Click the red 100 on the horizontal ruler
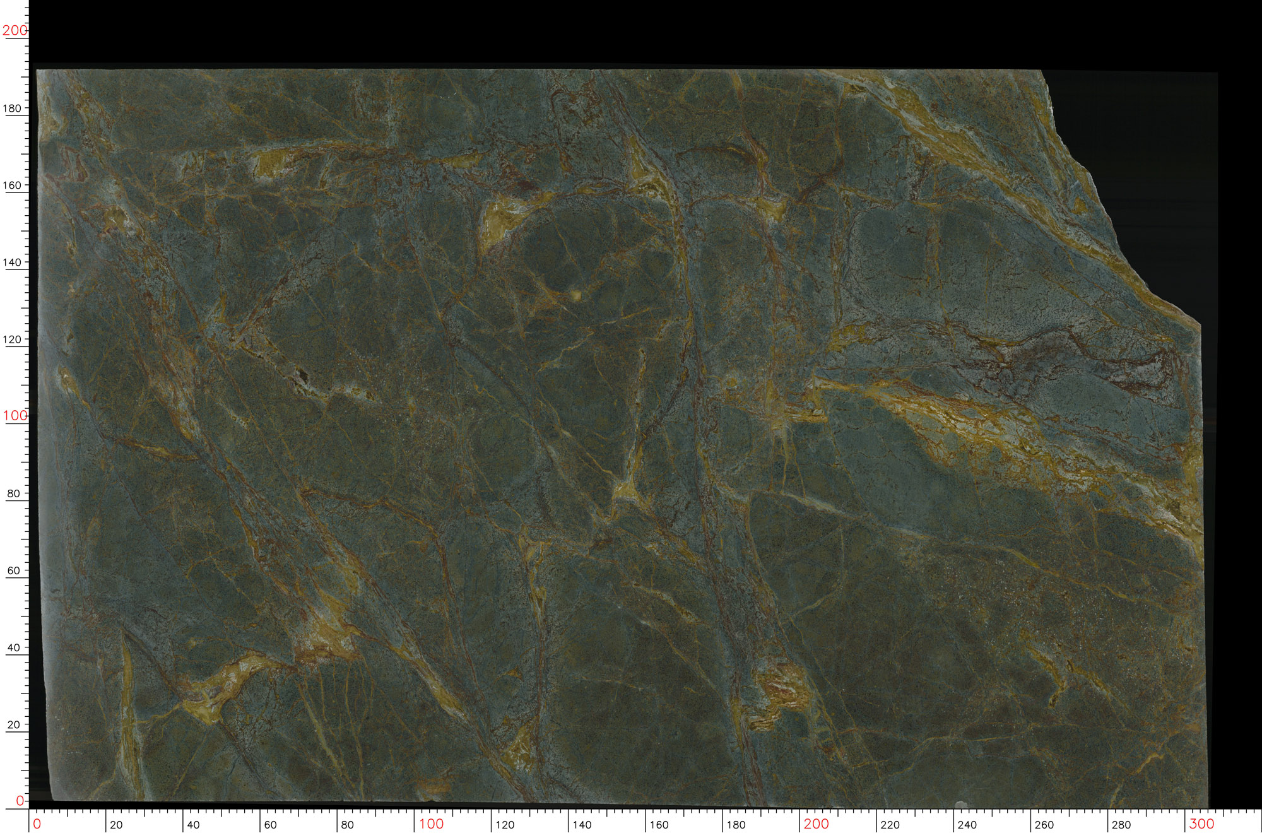This screenshot has width=1262, height=838. pos(432,823)
